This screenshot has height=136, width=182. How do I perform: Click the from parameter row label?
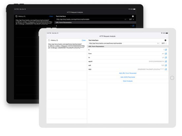click(90, 54)
